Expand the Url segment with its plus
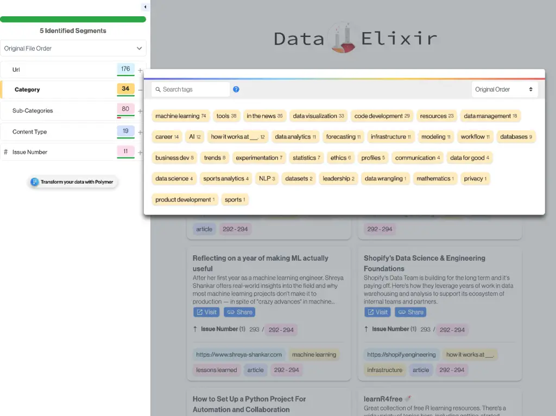Screen dimensions: 556x416 click(x=140, y=70)
